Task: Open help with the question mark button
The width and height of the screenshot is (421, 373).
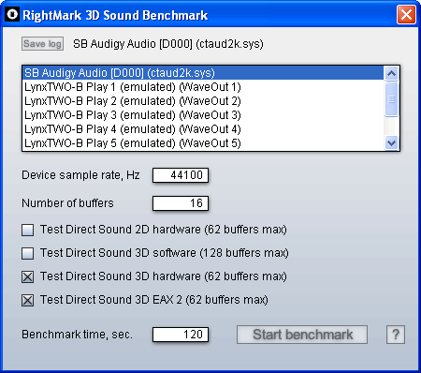Action: (x=396, y=335)
